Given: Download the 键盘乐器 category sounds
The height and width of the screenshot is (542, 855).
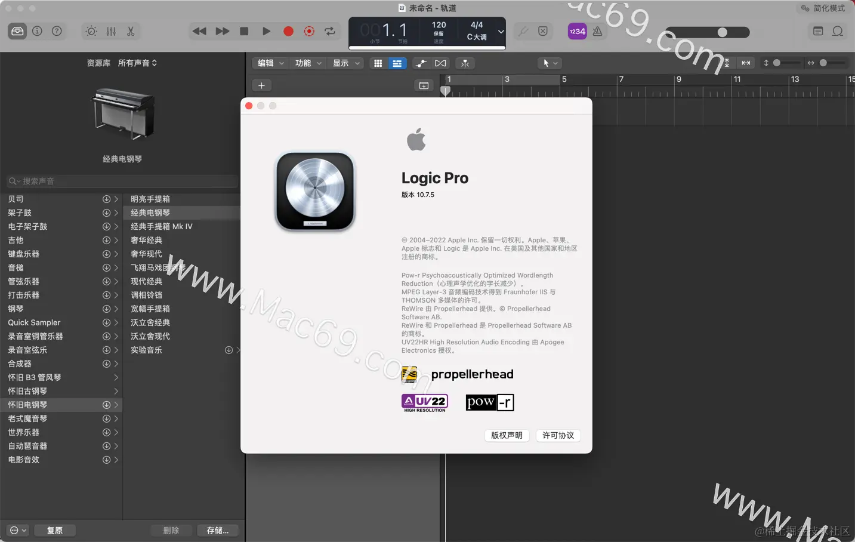Looking at the screenshot, I should 106,254.
